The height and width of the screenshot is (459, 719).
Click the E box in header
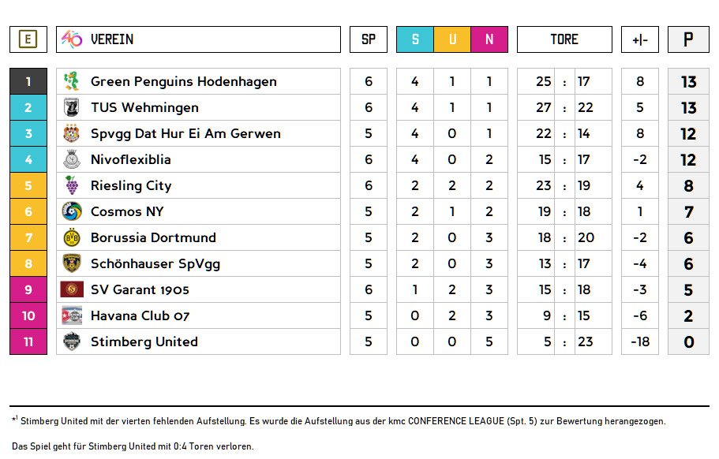pos(28,39)
